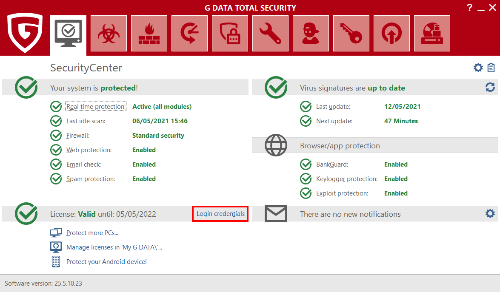
Task: Open Firewall status options
Action: tap(78, 135)
